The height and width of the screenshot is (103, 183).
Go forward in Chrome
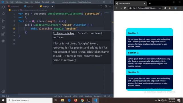(x=121, y=8)
